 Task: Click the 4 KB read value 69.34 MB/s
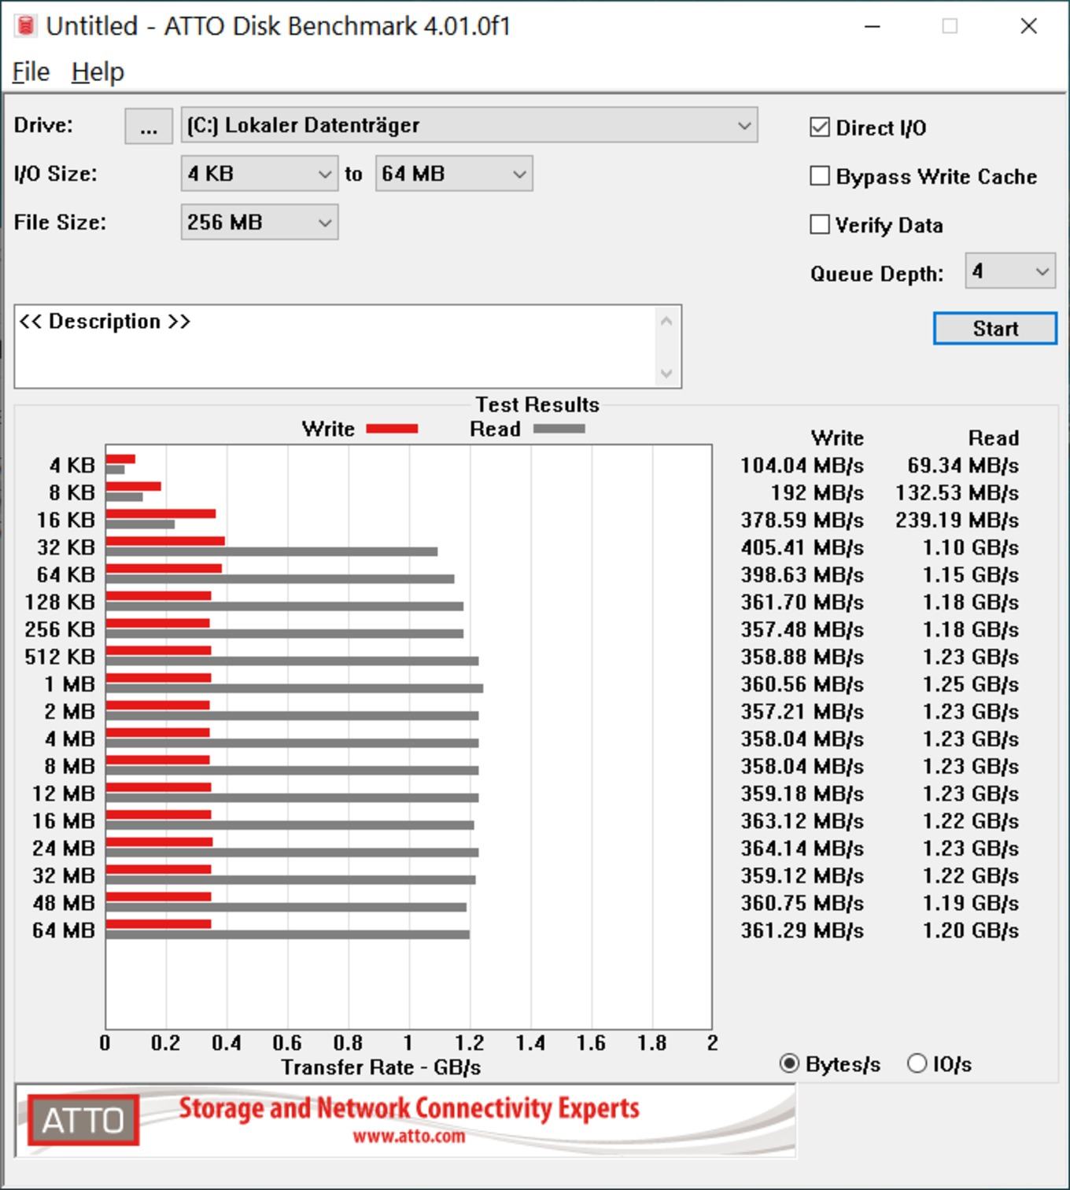click(963, 466)
